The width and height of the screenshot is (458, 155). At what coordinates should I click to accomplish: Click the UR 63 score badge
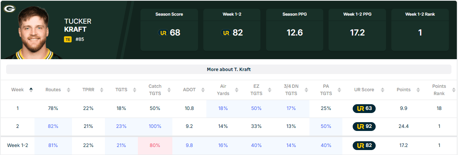point(364,108)
